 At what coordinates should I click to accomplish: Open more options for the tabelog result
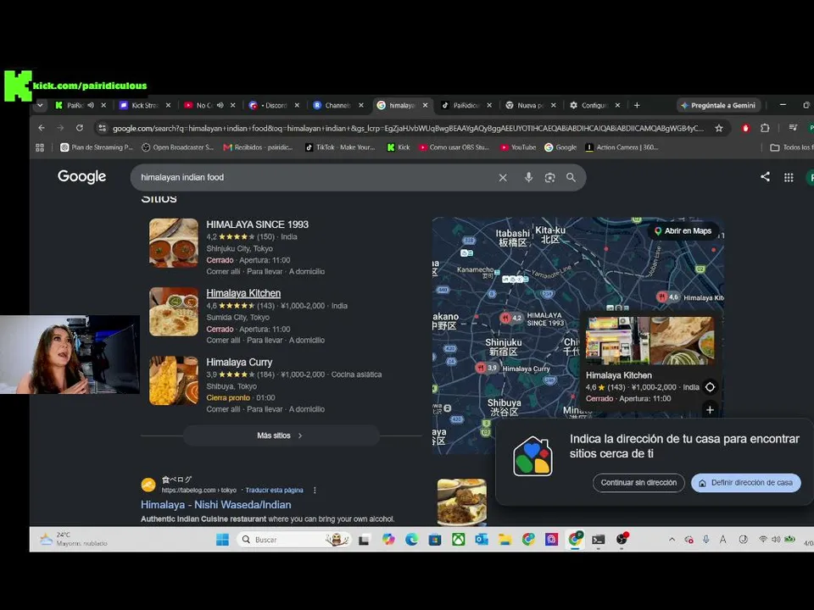pos(315,491)
